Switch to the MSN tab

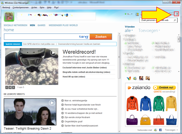tap(32, 25)
